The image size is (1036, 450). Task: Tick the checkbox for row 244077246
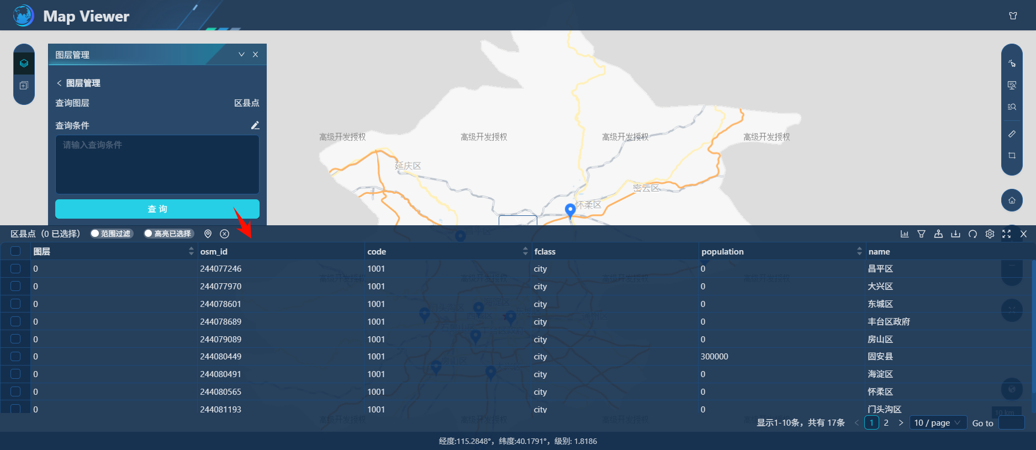coord(15,269)
